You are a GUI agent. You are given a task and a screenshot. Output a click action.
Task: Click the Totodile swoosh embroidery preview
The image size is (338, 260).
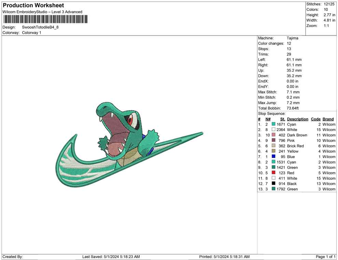(x=129, y=144)
